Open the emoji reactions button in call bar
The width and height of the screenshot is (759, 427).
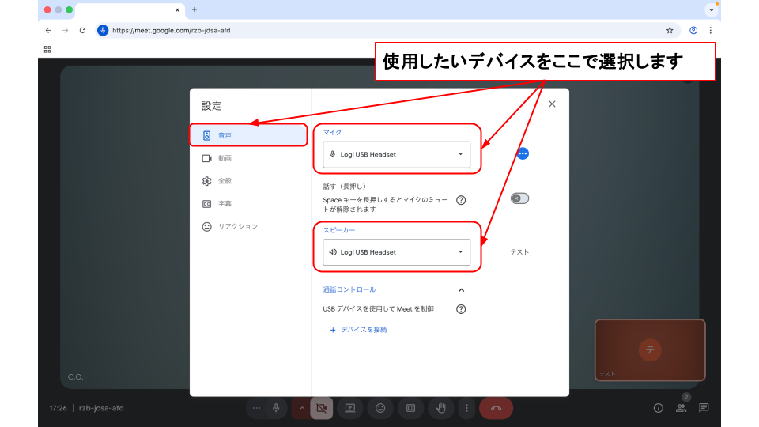click(380, 408)
